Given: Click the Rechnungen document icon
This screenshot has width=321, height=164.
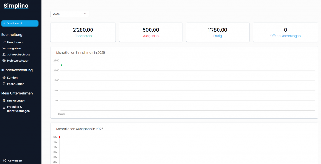Looking at the screenshot, I should [x=4, y=84].
